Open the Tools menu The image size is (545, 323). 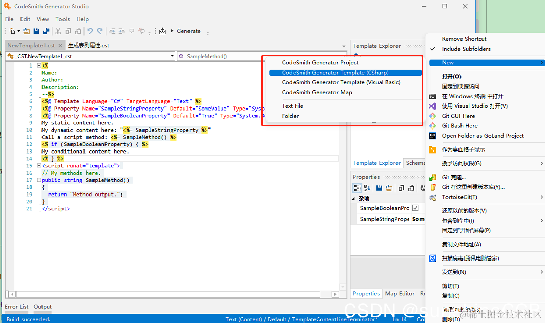[x=62, y=19]
